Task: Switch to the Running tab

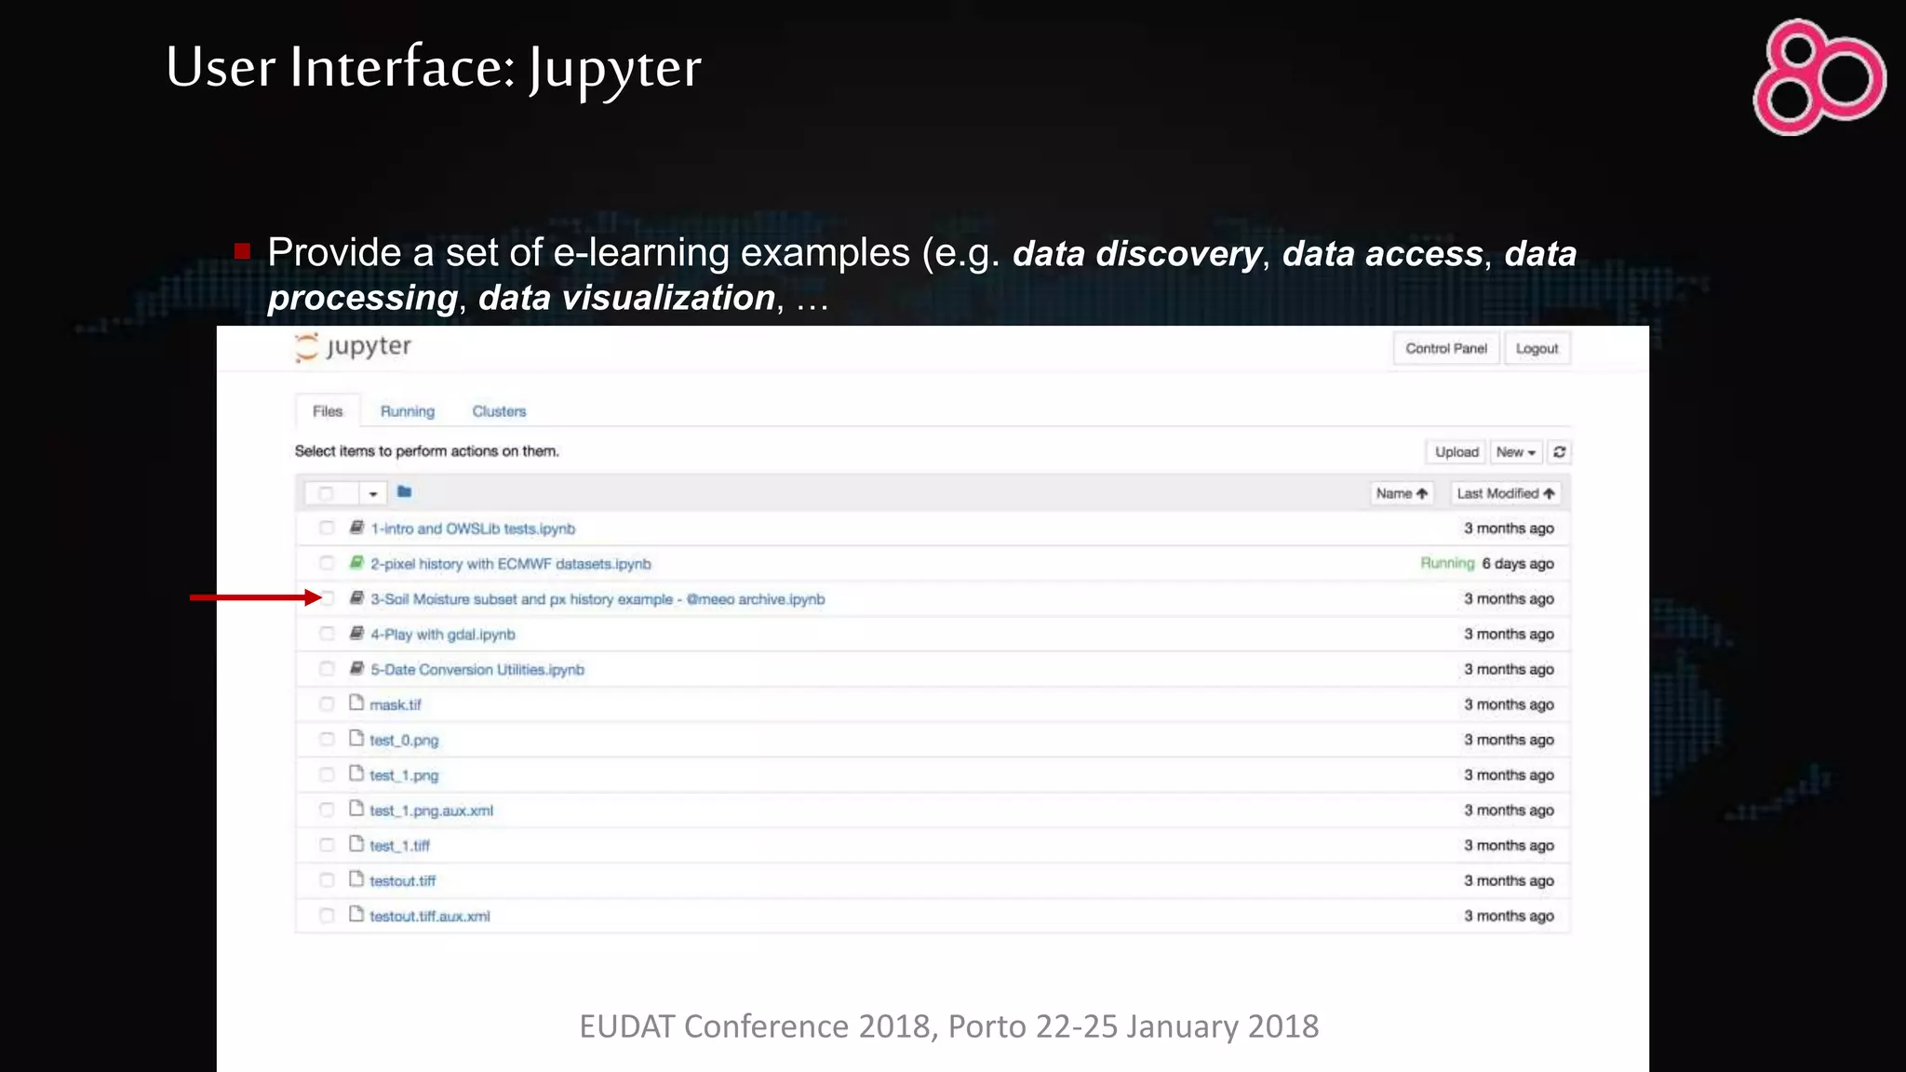Action: tap(408, 411)
